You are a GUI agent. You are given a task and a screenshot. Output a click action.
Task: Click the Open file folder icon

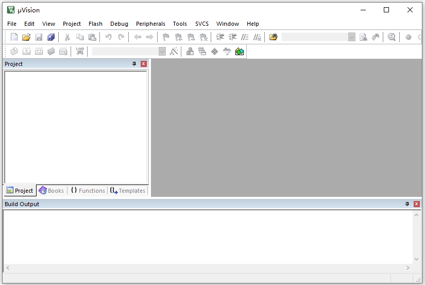[26, 37]
